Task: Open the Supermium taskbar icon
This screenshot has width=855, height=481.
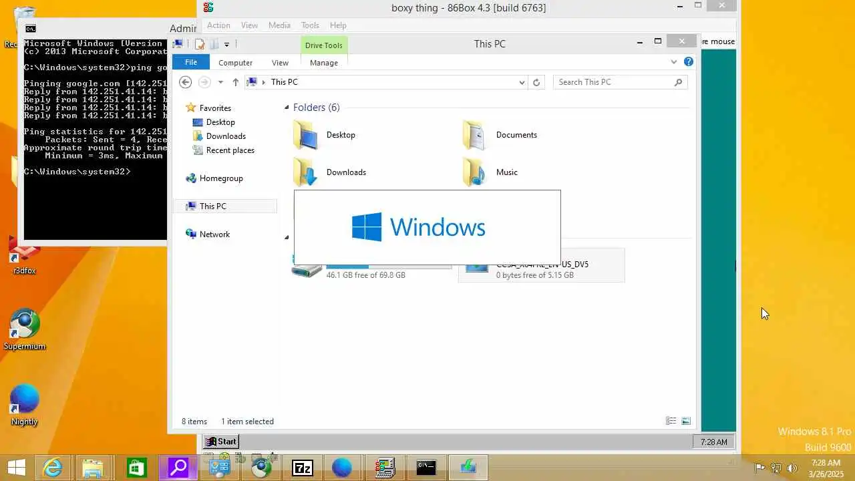Action: pyautogui.click(x=261, y=468)
